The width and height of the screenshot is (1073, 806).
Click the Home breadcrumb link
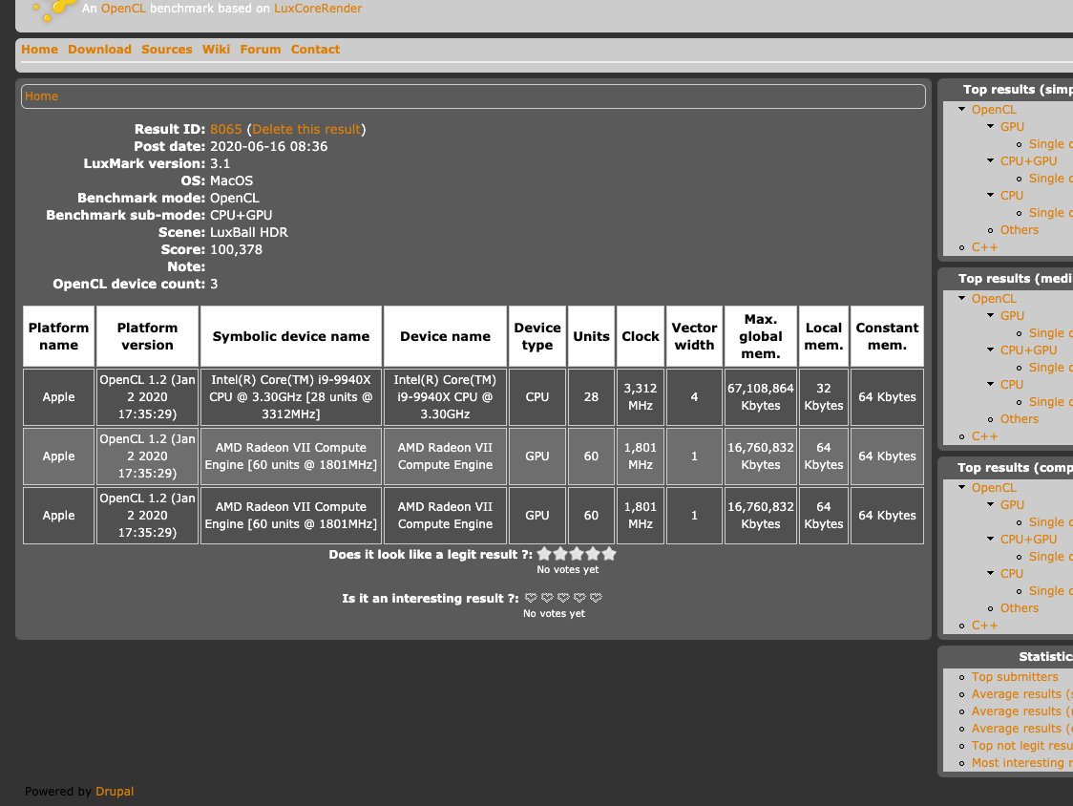click(x=42, y=96)
